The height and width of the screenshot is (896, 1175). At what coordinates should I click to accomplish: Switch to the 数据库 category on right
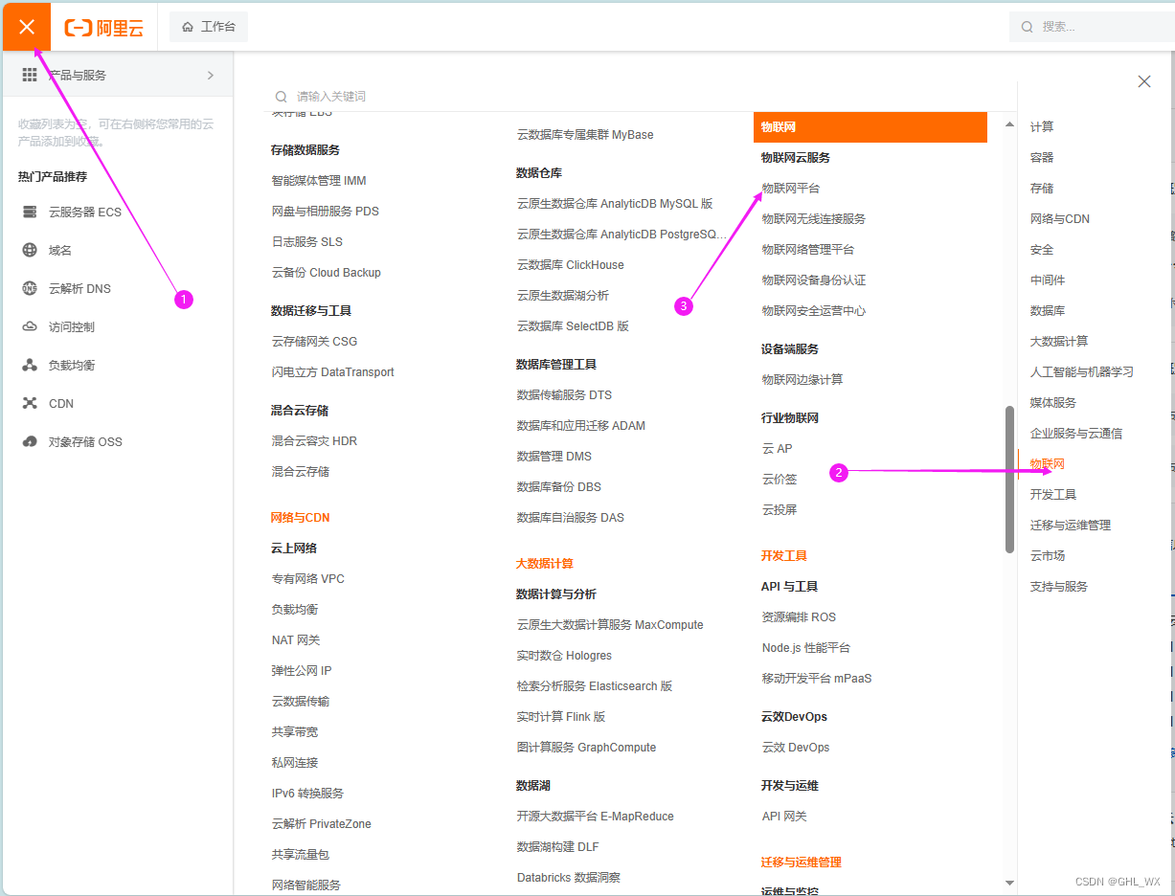[x=1047, y=310]
